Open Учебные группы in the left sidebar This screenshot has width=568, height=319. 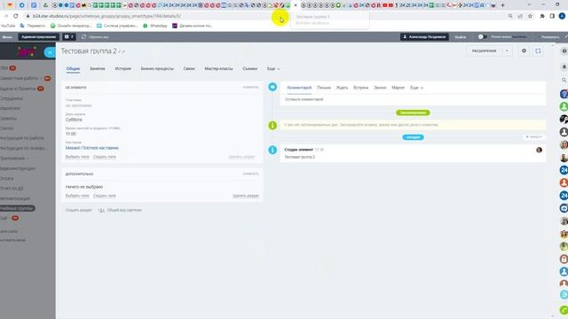(x=17, y=208)
